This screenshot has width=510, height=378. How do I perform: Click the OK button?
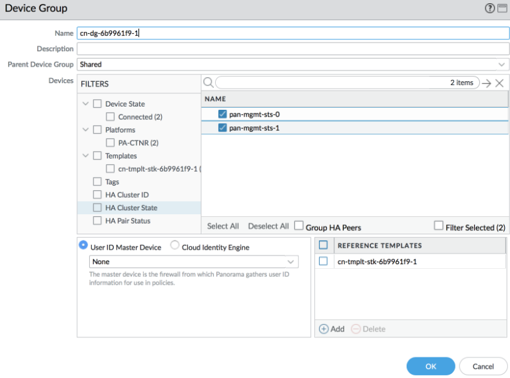tap(431, 366)
